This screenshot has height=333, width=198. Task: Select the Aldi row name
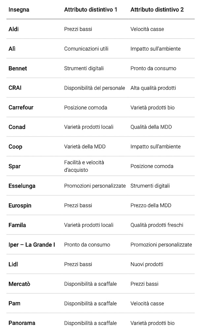[14, 29]
